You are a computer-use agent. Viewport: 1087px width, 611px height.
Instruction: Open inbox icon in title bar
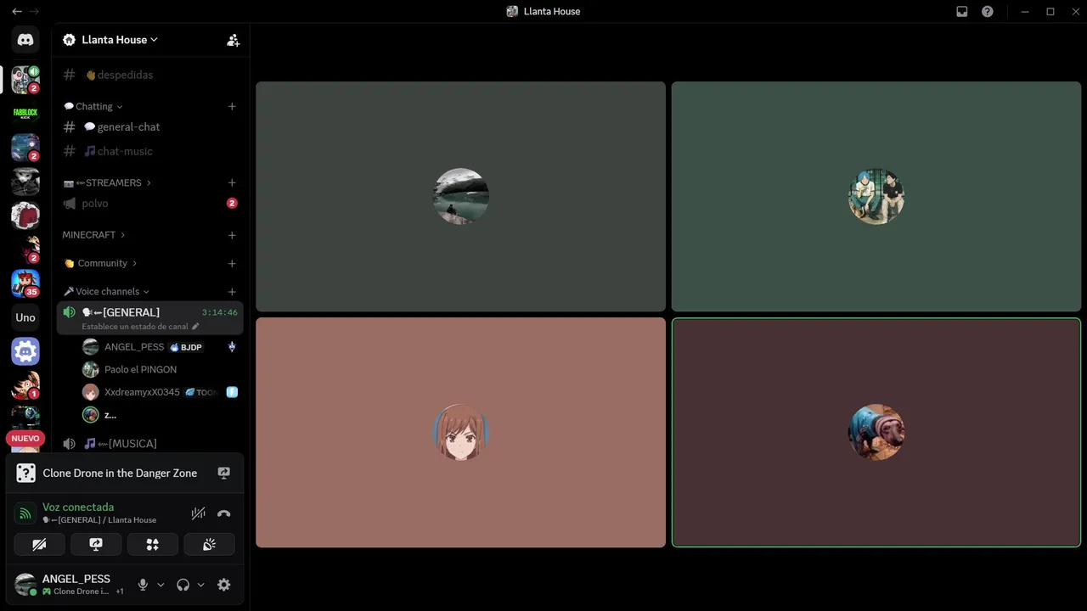point(962,11)
